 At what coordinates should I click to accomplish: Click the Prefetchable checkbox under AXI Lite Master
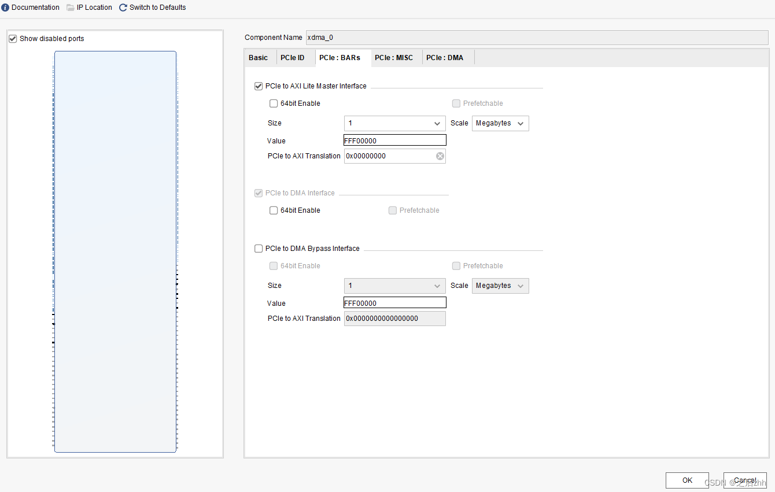tap(456, 103)
